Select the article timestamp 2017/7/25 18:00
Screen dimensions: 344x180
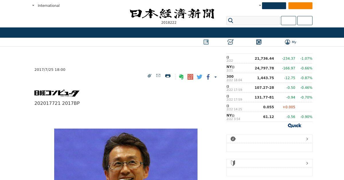[50, 70]
